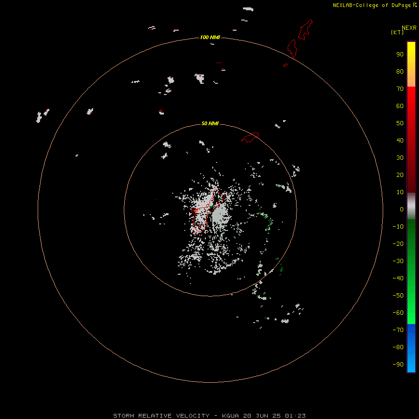Click the 20 value on velocity scale
Screen dimensions: 419x419
pos(400,175)
